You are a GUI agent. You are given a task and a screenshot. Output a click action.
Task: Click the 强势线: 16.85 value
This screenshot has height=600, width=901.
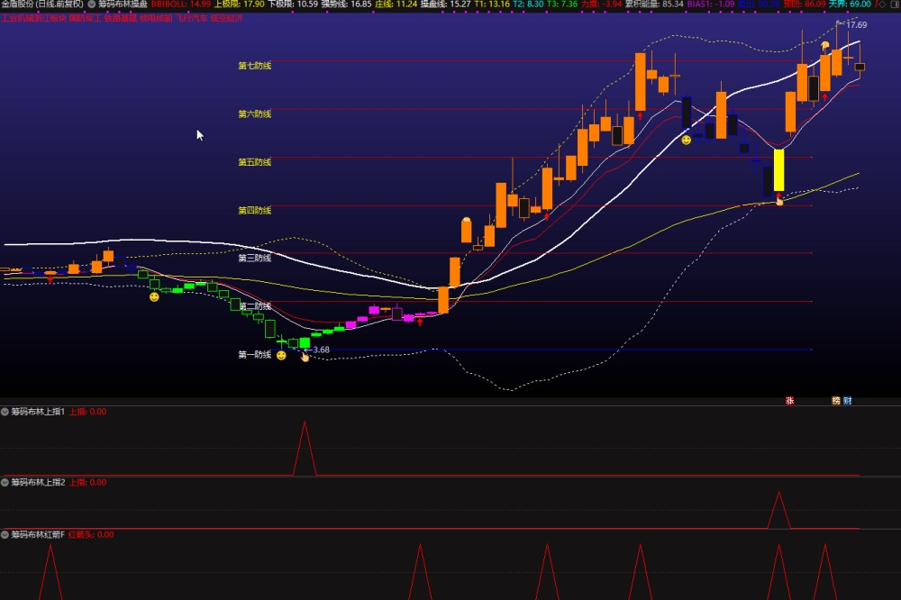(346, 4)
